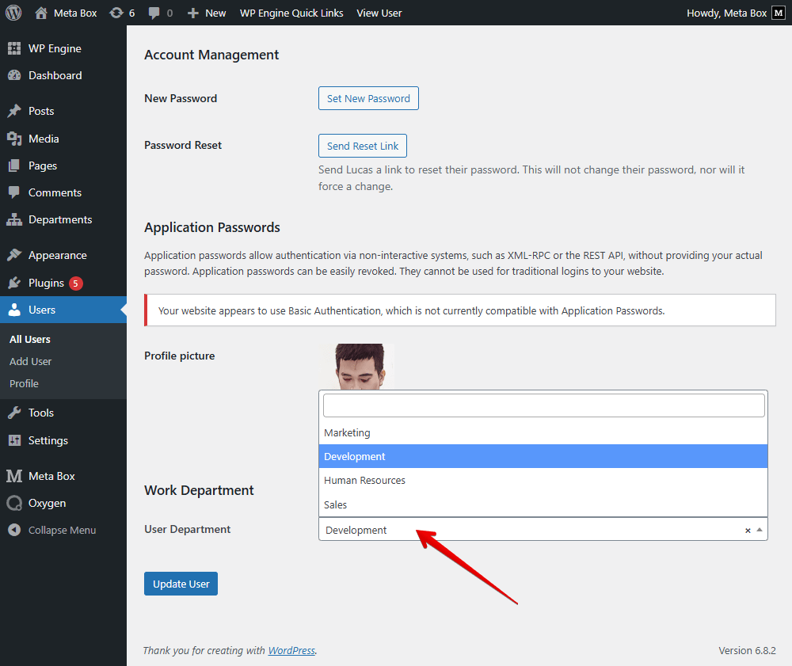Image resolution: width=792 pixels, height=666 pixels.
Task: Open WP Engine Quick Links
Action: point(291,12)
